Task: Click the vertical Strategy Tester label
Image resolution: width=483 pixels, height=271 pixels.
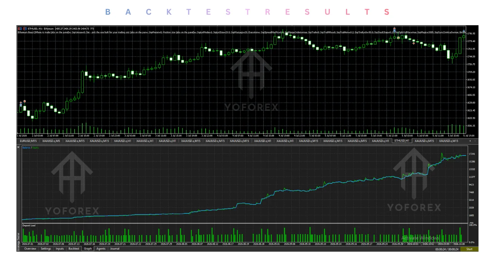Action: (18, 242)
